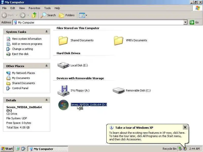203x152 pixels.
Task: Click Eject this disk link
Action: click(20, 54)
